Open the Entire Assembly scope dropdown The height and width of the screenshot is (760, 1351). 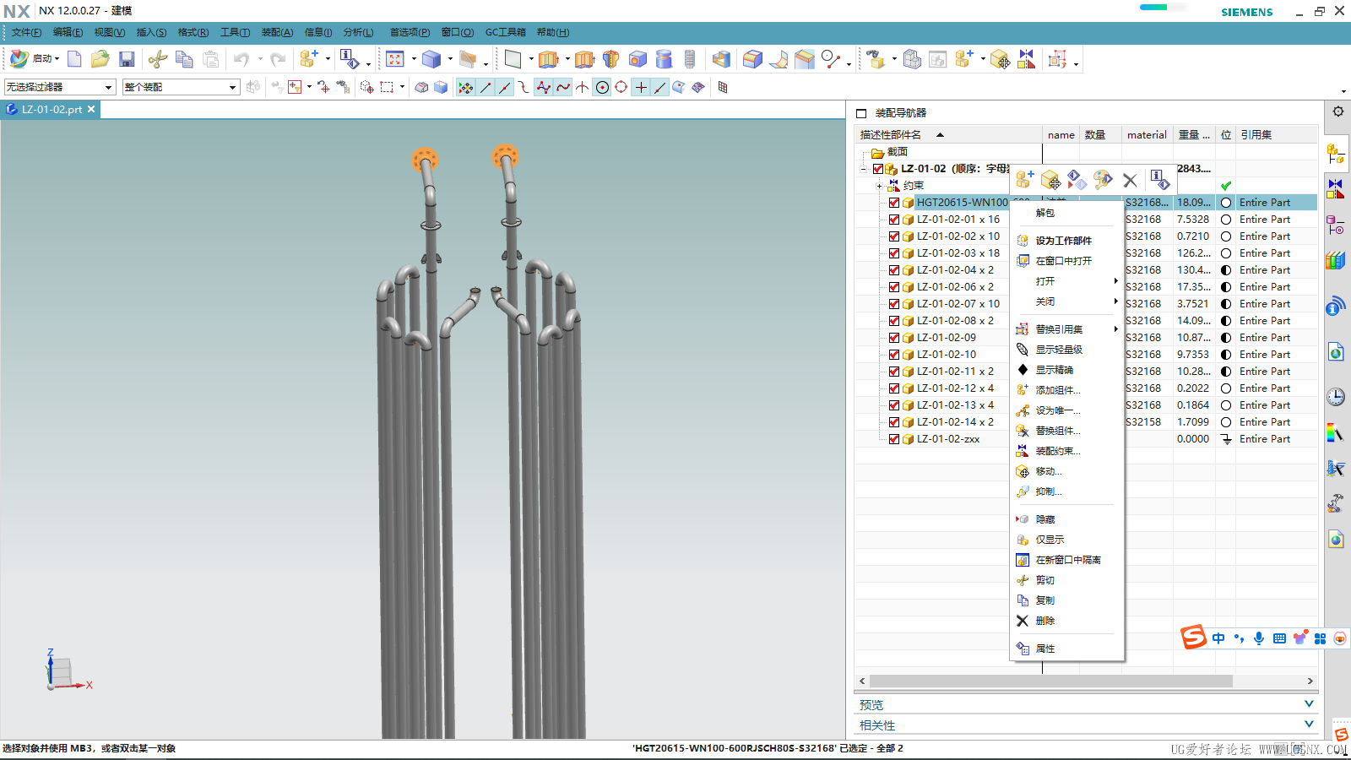pos(180,87)
